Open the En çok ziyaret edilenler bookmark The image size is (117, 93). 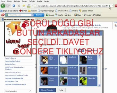coord(9,11)
